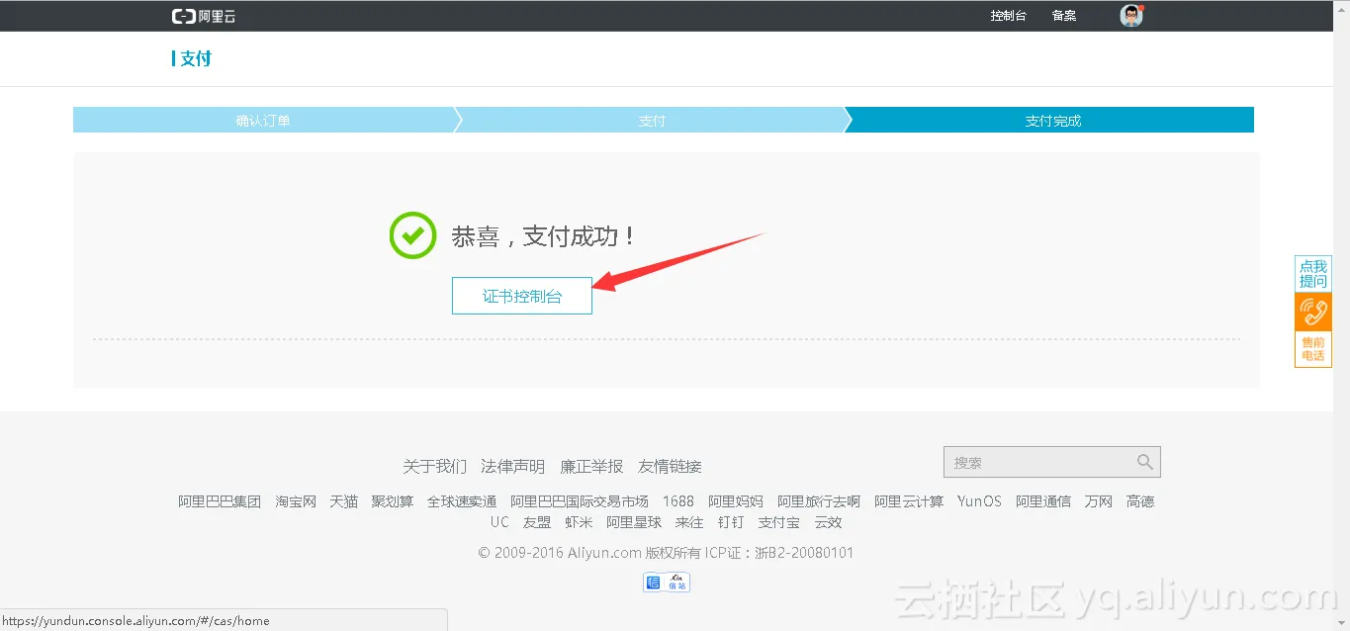Open 廉正举报 footer link
Screen dimensions: 1350x631
[591, 466]
